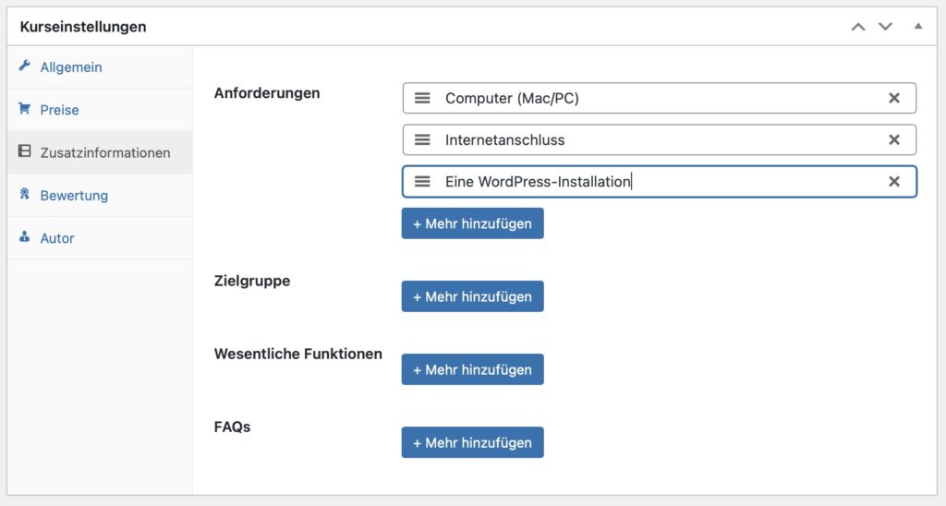Click the Zusatzinformationen panel icon
Screen dimensions: 946x506
pyautogui.click(x=25, y=151)
